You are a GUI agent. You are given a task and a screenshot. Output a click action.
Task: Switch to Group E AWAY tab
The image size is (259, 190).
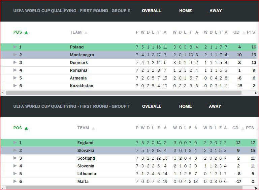pyautogui.click(x=216, y=11)
